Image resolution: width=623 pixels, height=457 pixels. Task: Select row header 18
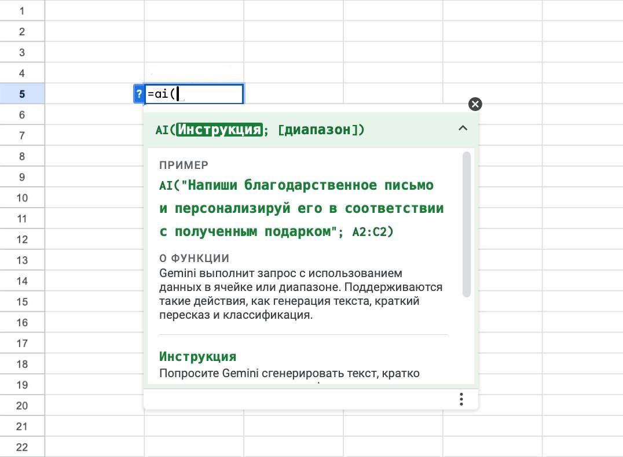point(22,364)
